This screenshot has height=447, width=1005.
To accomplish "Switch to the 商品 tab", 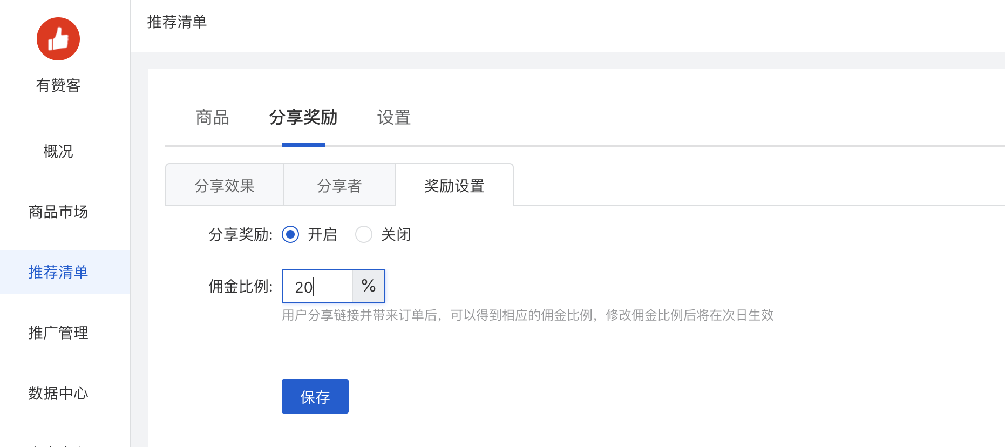I will point(213,117).
